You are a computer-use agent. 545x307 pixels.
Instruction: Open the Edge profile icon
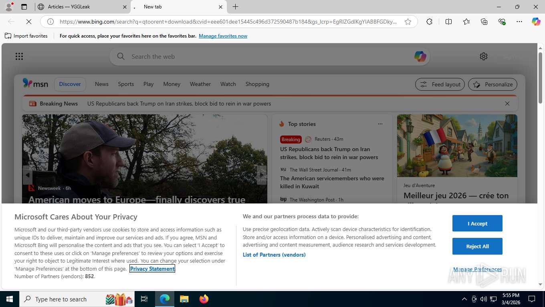[8, 7]
